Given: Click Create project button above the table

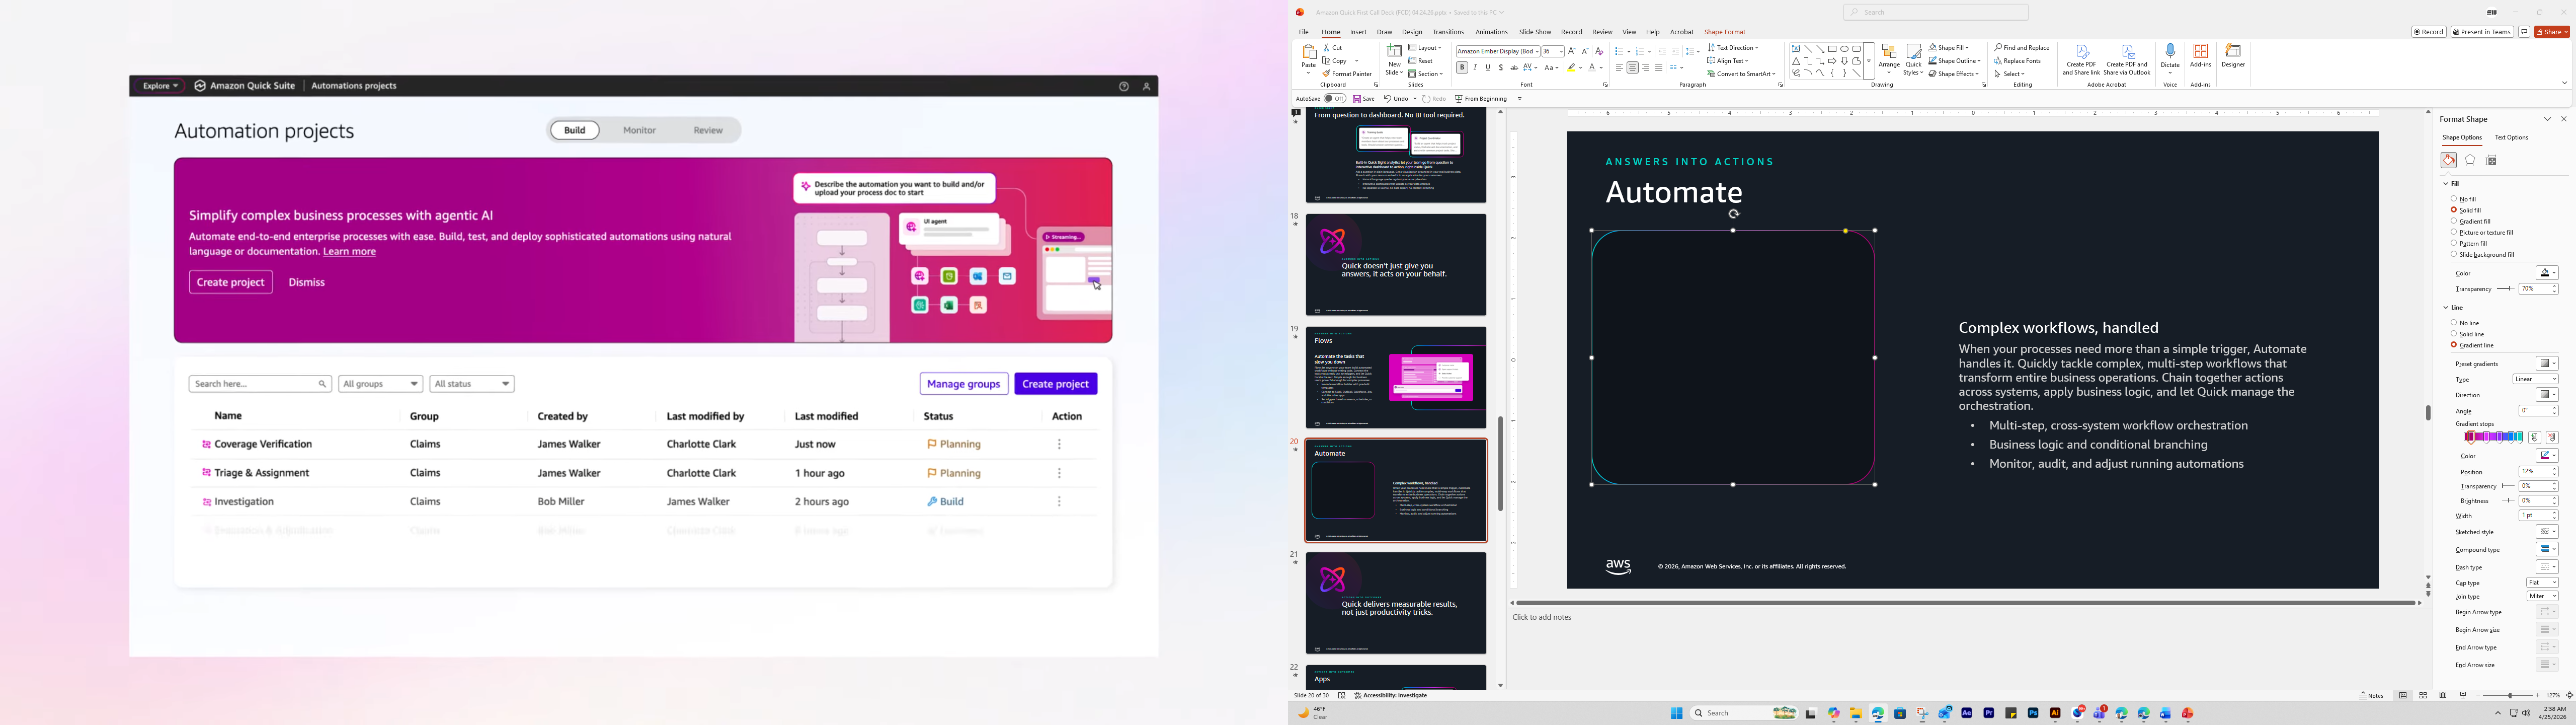Looking at the screenshot, I should coord(1056,385).
